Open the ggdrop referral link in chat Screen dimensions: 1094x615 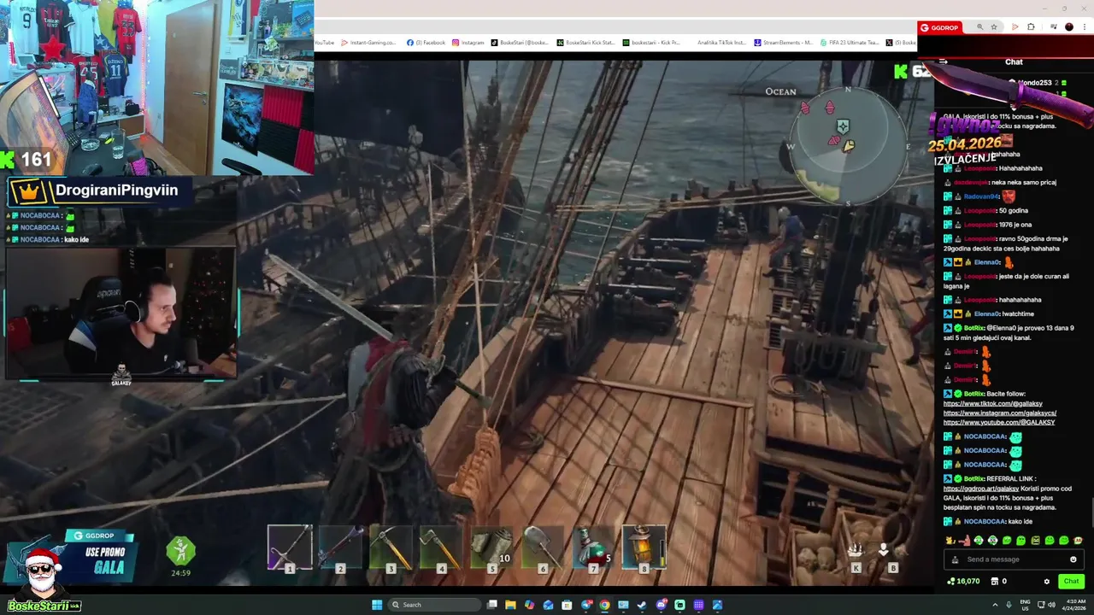coord(980,489)
